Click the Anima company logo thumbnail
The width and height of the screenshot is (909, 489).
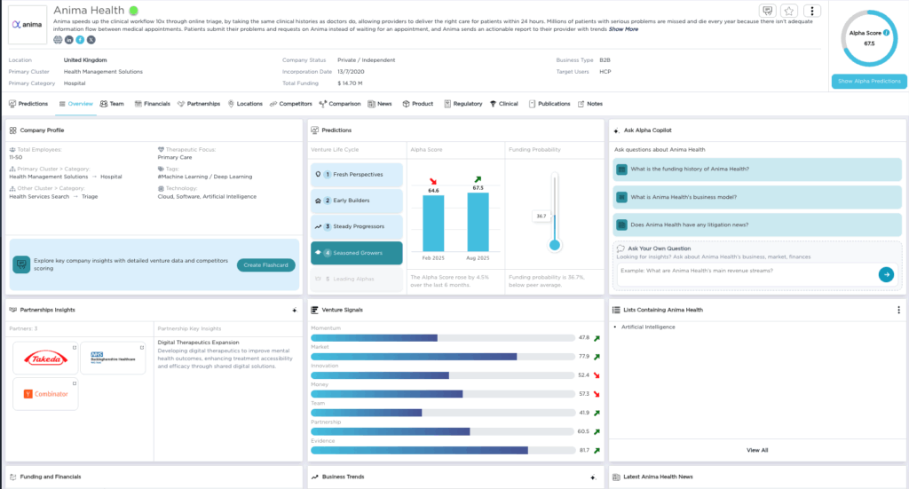28,24
